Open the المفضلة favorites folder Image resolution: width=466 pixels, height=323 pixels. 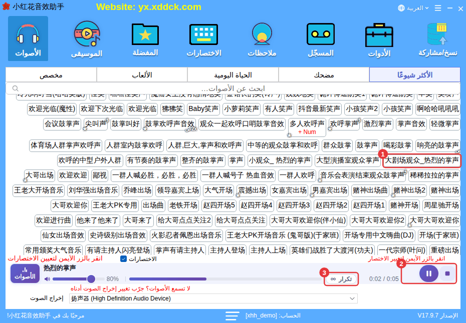click(x=145, y=38)
